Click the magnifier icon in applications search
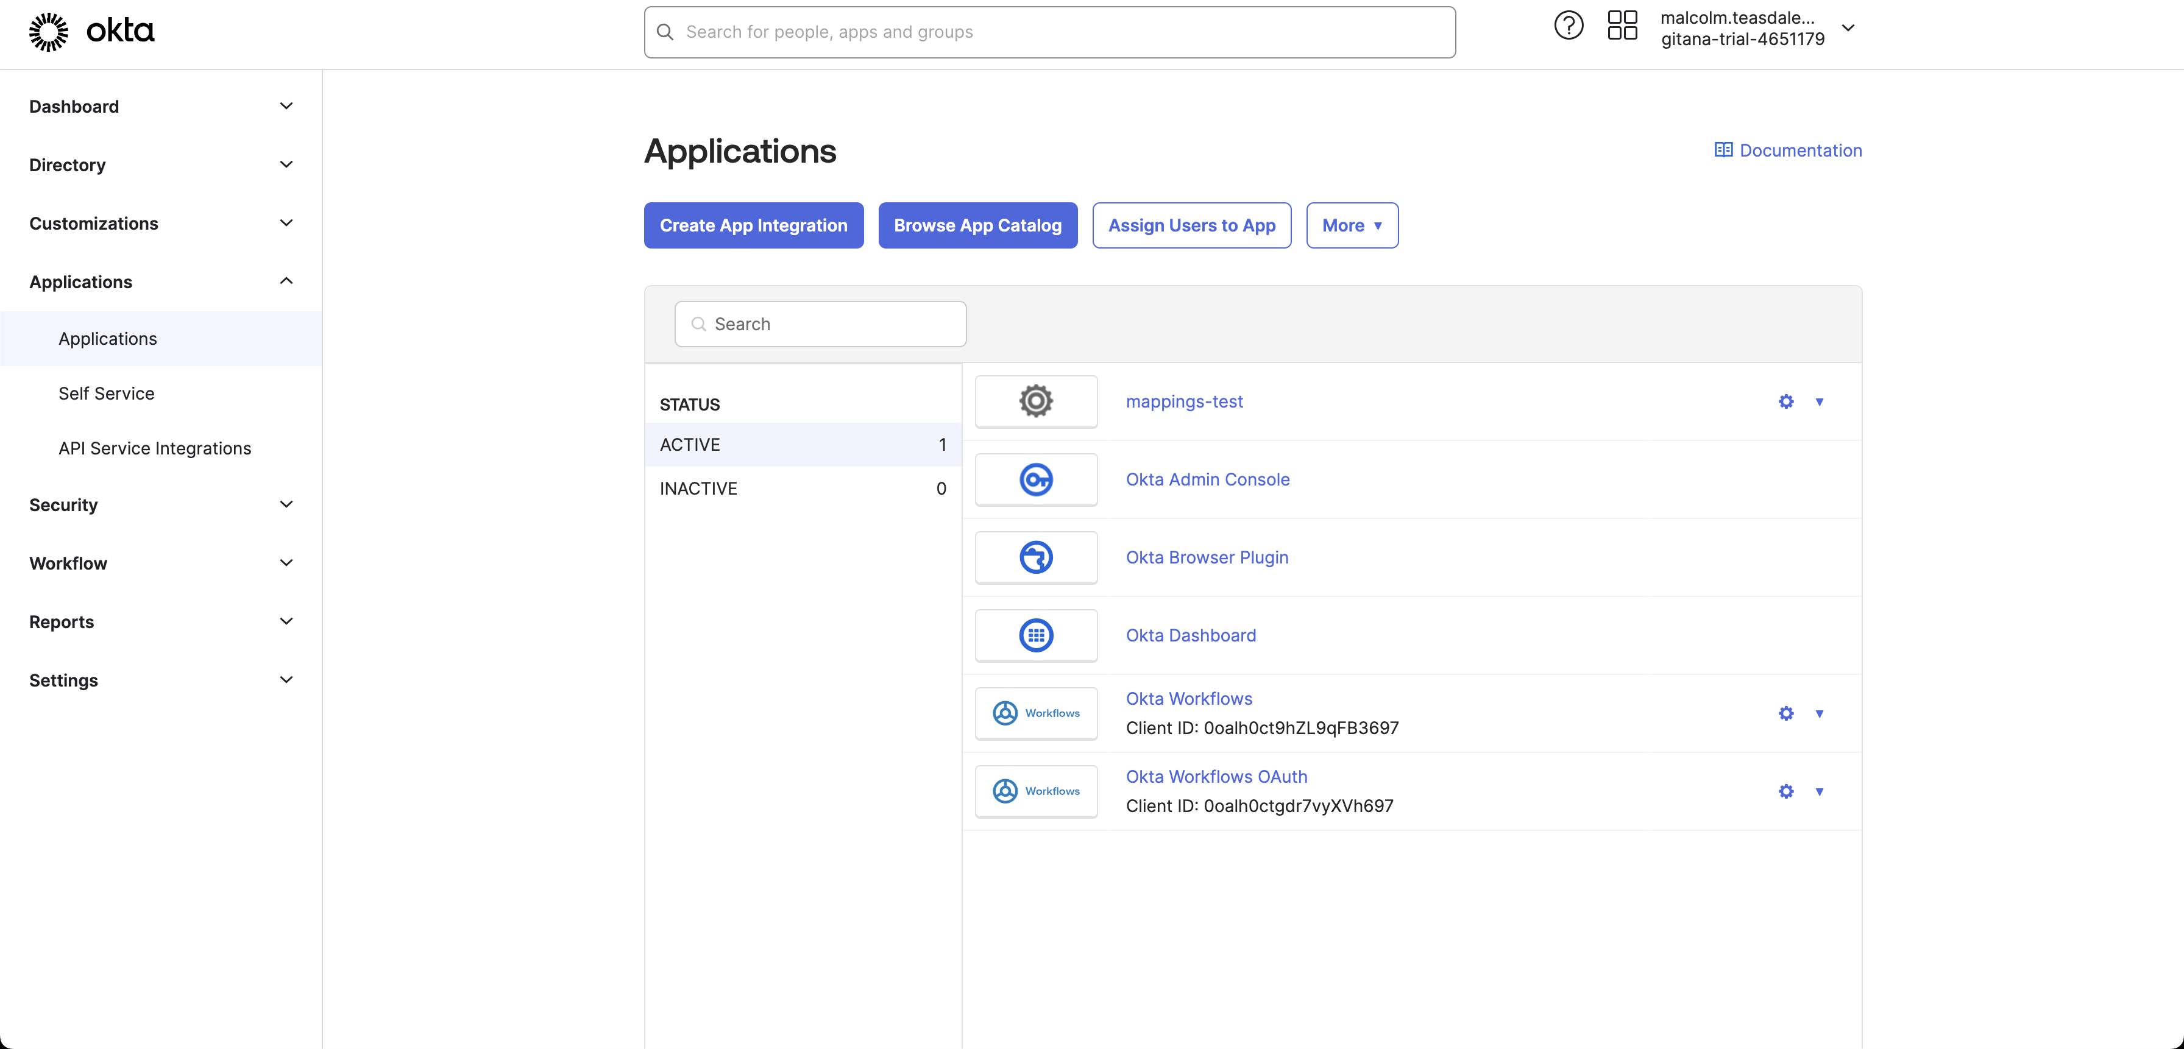2184x1049 pixels. (698, 323)
